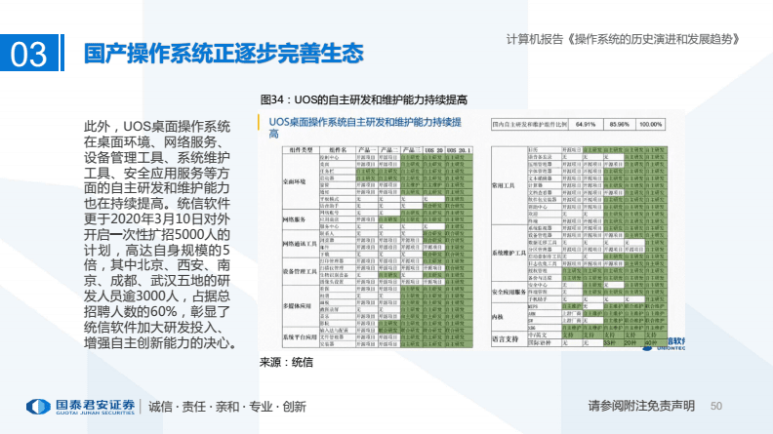Click the page number 50

pos(716,406)
